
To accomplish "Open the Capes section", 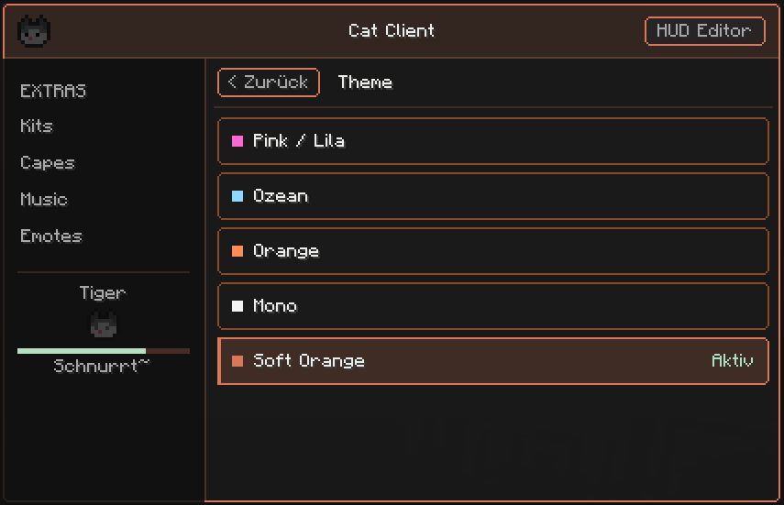I will pyautogui.click(x=48, y=163).
